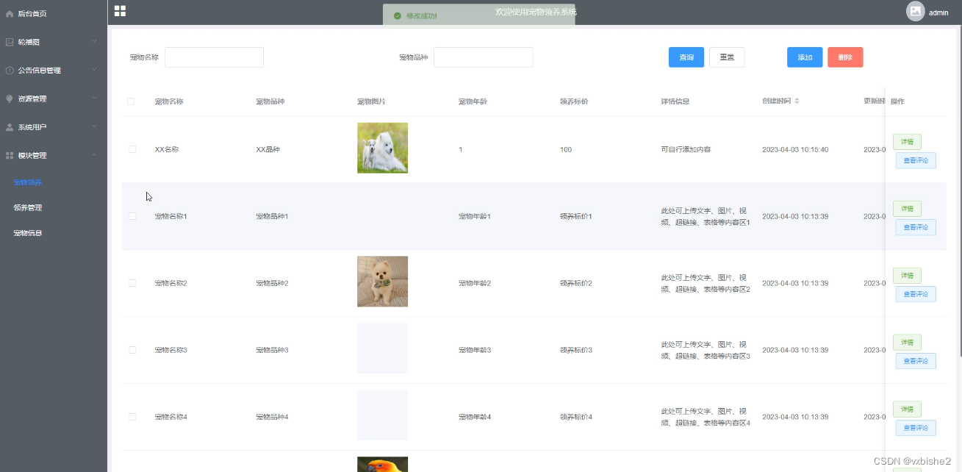This screenshot has width=962, height=472.
Task: Check the box for the 宠物名称4 row
Action: 132,417
